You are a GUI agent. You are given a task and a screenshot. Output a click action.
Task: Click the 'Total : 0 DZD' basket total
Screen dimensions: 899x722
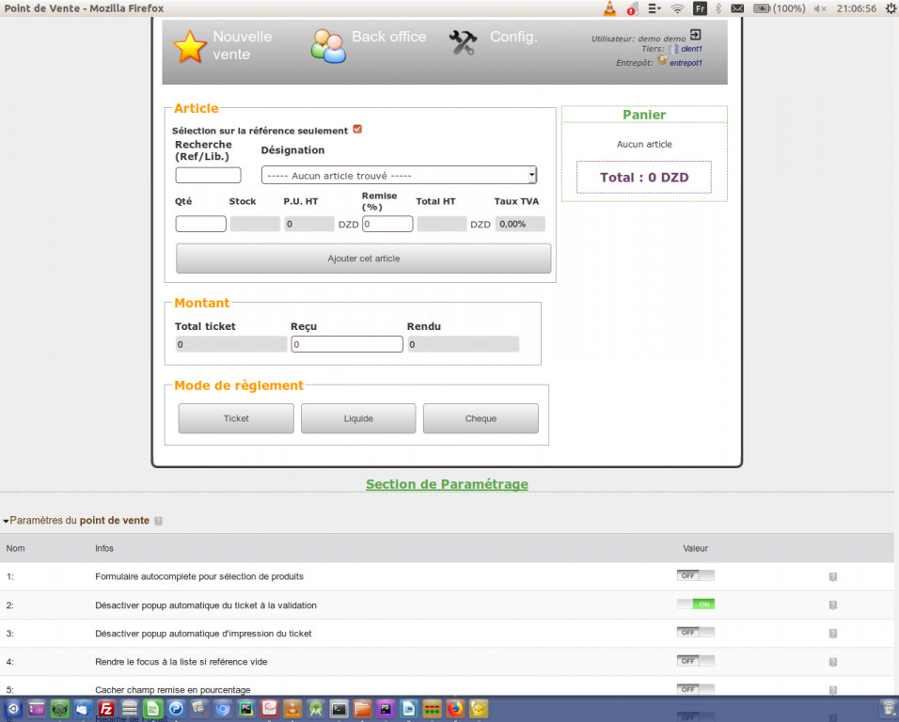[x=644, y=177]
